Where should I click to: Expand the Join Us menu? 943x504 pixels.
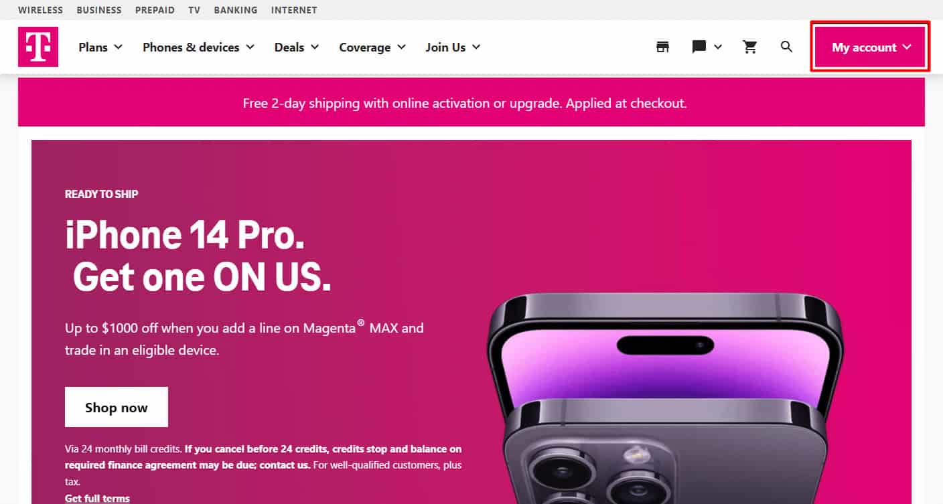point(453,47)
